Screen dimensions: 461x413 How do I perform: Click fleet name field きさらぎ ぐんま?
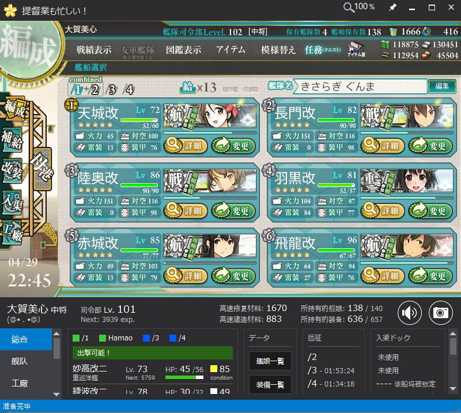coord(361,86)
